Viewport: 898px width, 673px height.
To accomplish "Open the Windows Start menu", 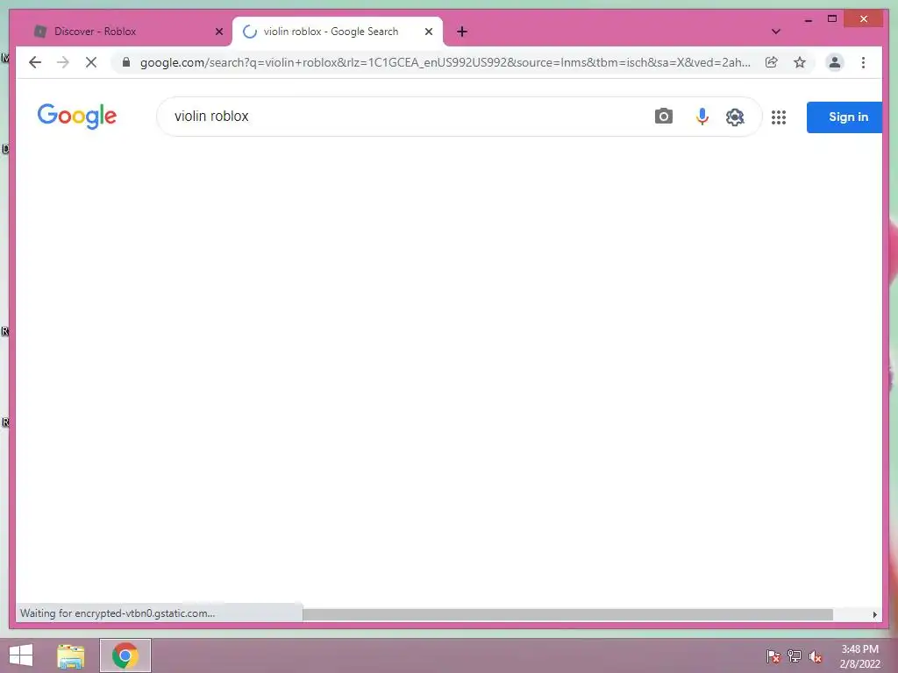I will (21, 655).
